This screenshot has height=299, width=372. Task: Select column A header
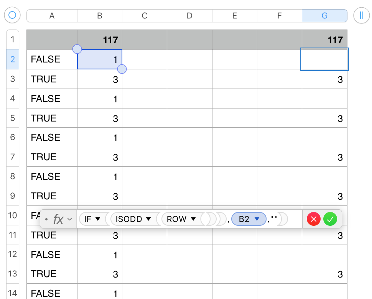(52, 15)
